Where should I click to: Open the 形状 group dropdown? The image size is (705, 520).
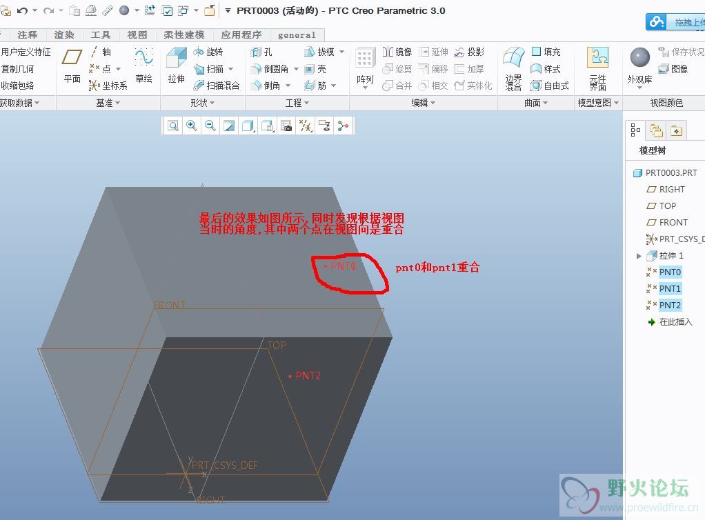point(202,103)
